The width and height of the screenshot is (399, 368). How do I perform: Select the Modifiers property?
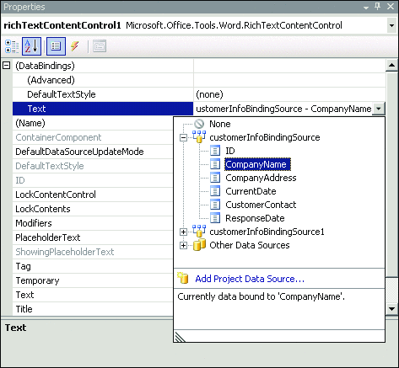[x=93, y=223]
